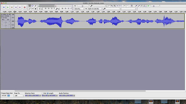Open the track name dropdown menu

pyautogui.click(x=10, y=14)
